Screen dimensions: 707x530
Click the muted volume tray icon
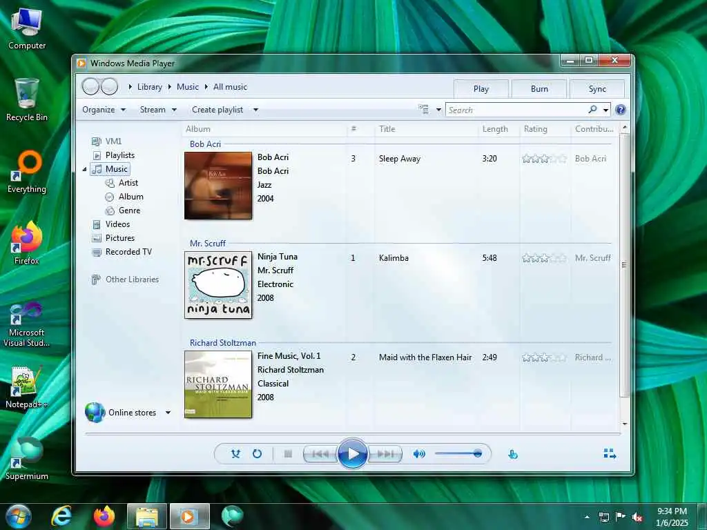[637, 517]
